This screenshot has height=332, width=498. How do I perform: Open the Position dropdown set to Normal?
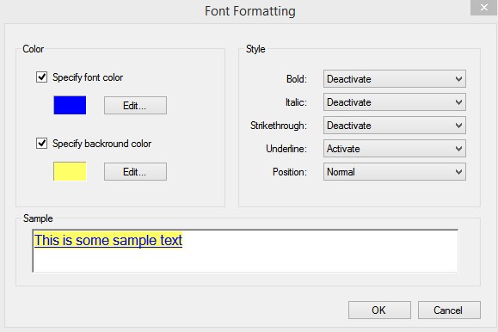click(x=395, y=171)
